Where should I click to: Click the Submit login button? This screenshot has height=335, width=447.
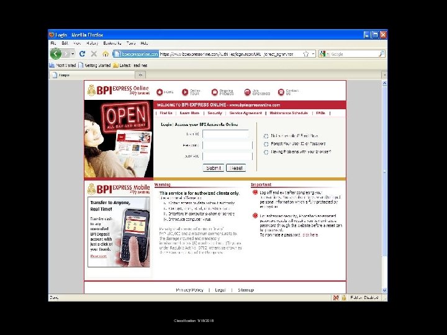214,167
